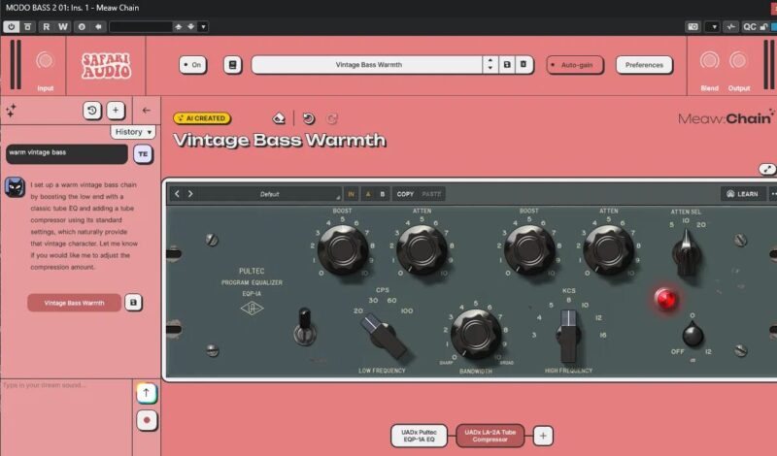Clear chain with eraser icon
The width and height of the screenshot is (777, 456).
279,118
